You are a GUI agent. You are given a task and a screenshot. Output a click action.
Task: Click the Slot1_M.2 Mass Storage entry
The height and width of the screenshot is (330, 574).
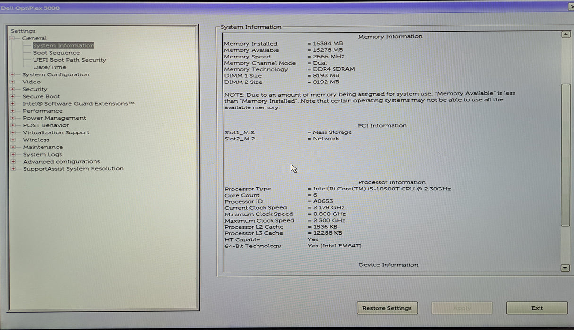(x=288, y=132)
